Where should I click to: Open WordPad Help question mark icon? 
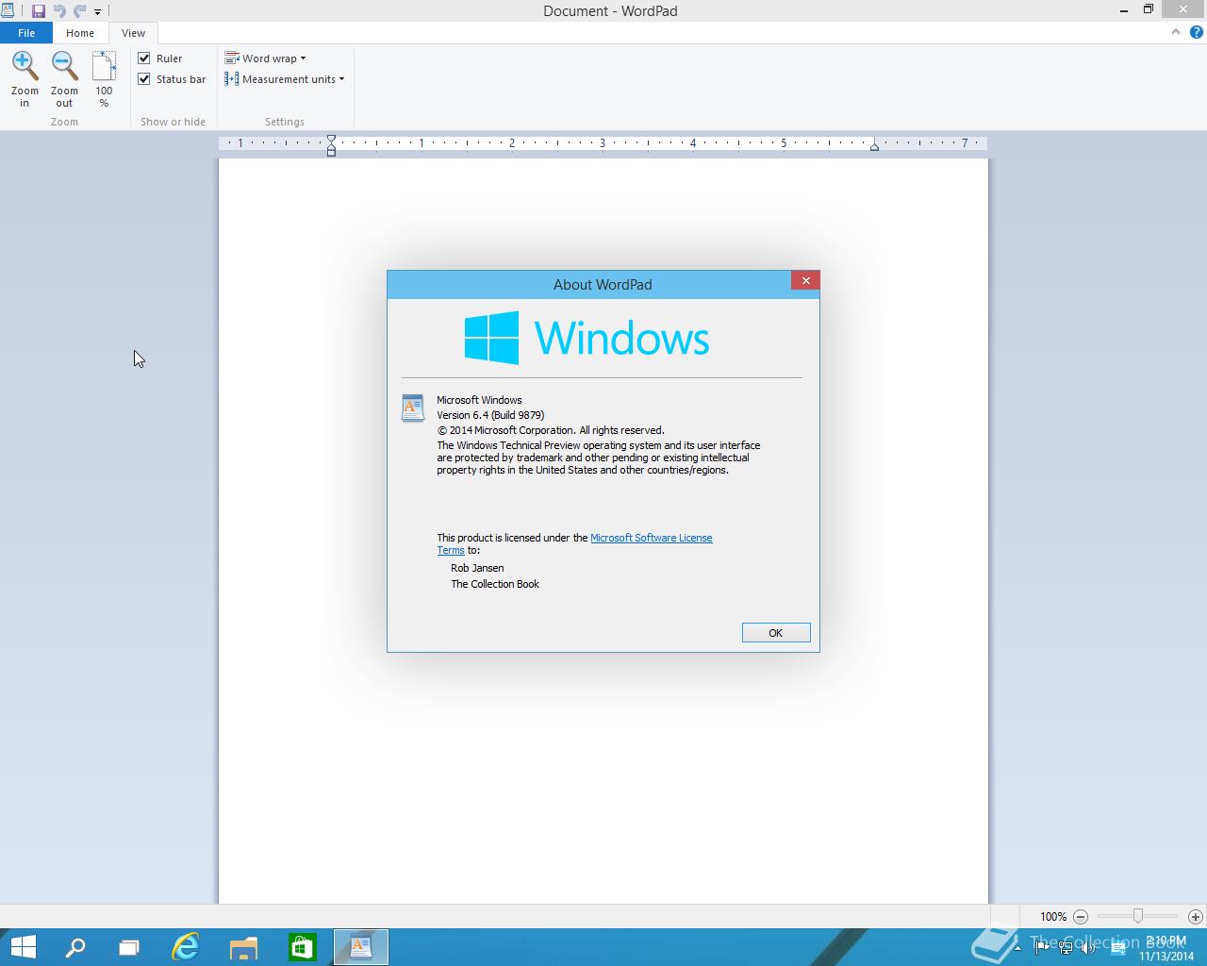pos(1197,32)
